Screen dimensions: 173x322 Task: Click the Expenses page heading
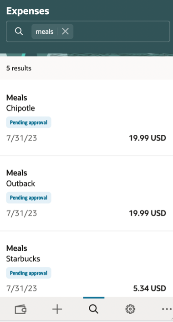click(x=28, y=11)
